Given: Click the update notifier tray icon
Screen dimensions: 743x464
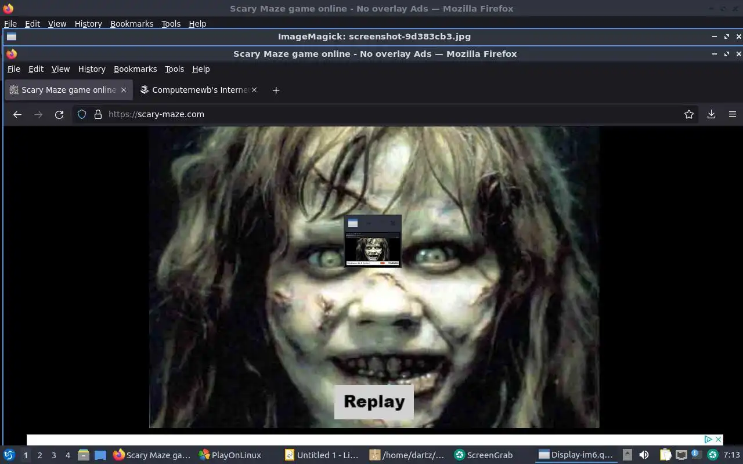Looking at the screenshot, I should (x=697, y=455).
